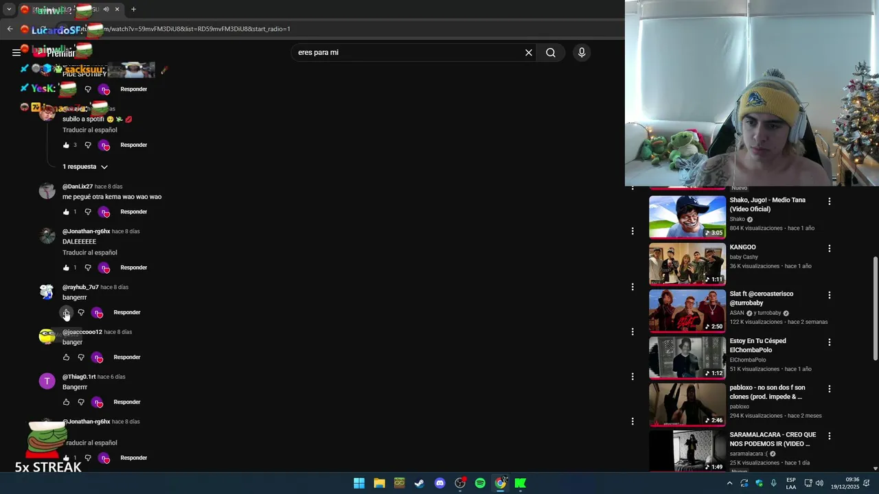The image size is (879, 494).
Task: Like the comment by @DanLix27
Action: point(66,212)
